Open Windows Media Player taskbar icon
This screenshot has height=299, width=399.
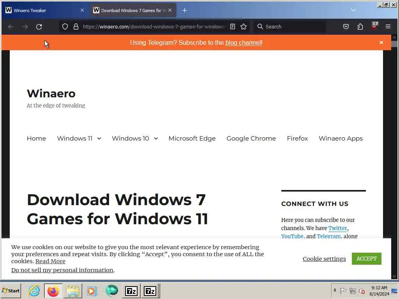coord(92,291)
